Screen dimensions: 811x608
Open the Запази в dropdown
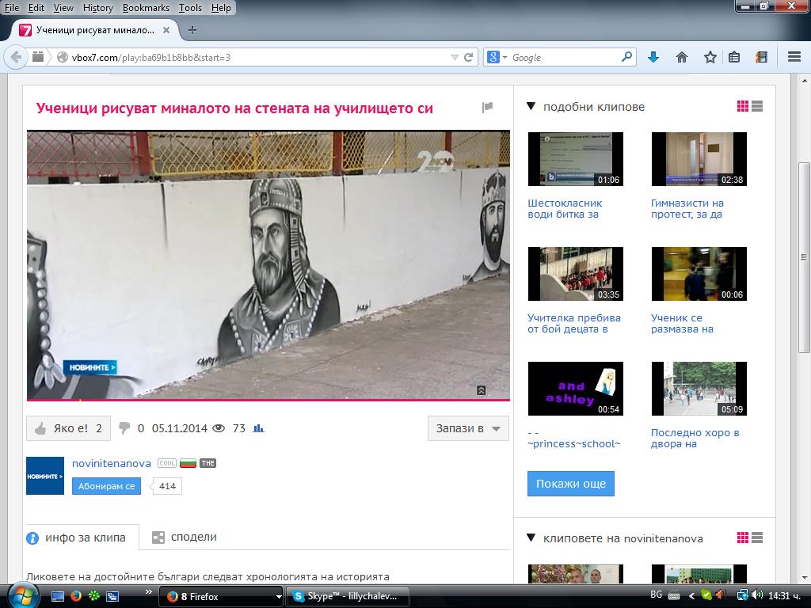point(468,428)
